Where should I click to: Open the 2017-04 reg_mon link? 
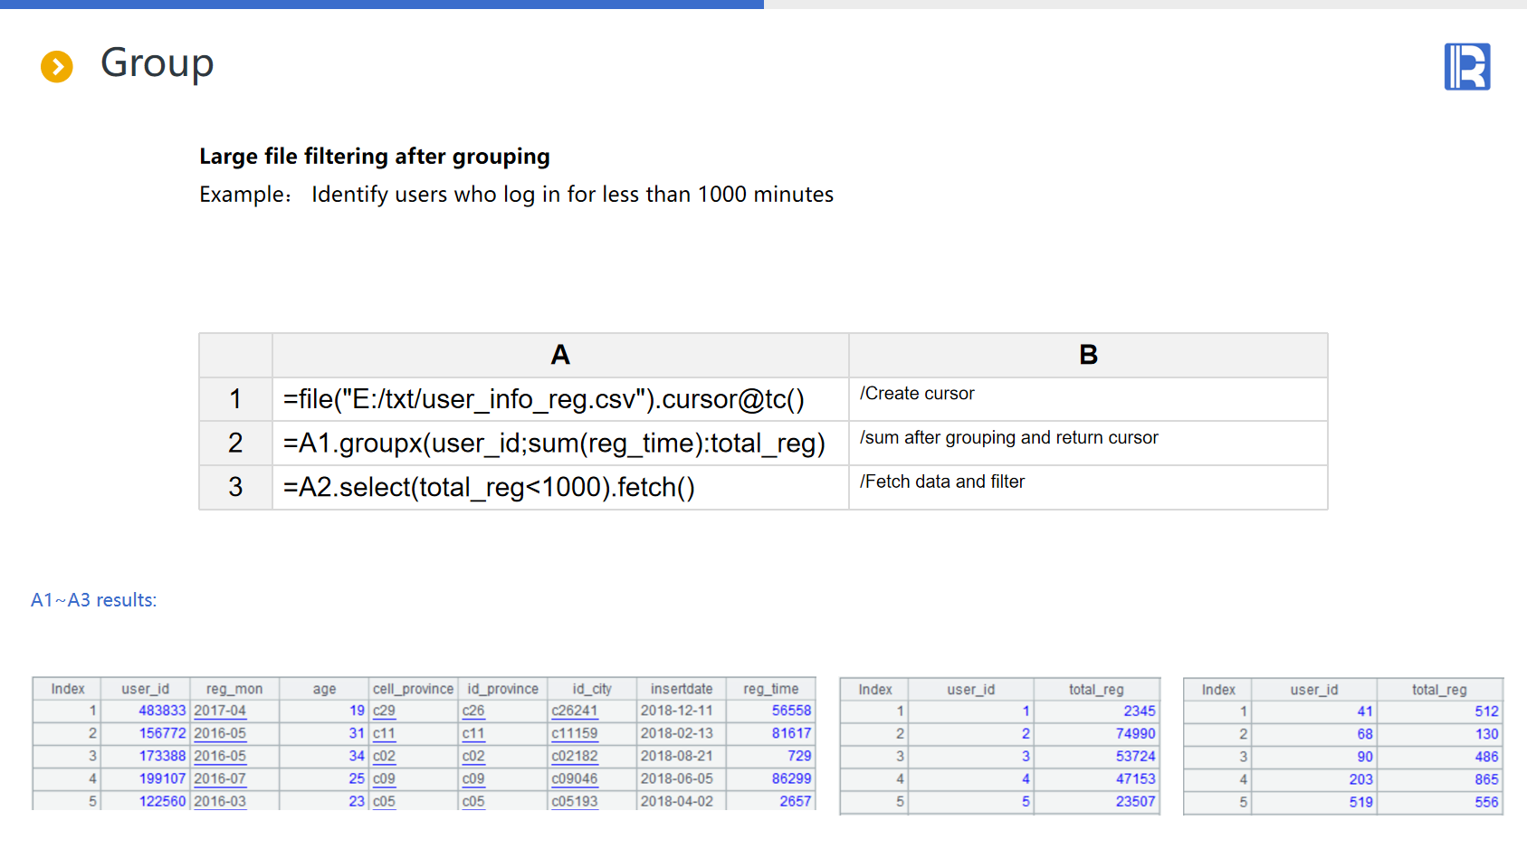pos(220,711)
